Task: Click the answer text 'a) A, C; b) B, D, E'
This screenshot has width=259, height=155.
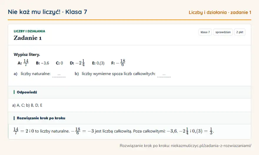Action: tap(27, 105)
